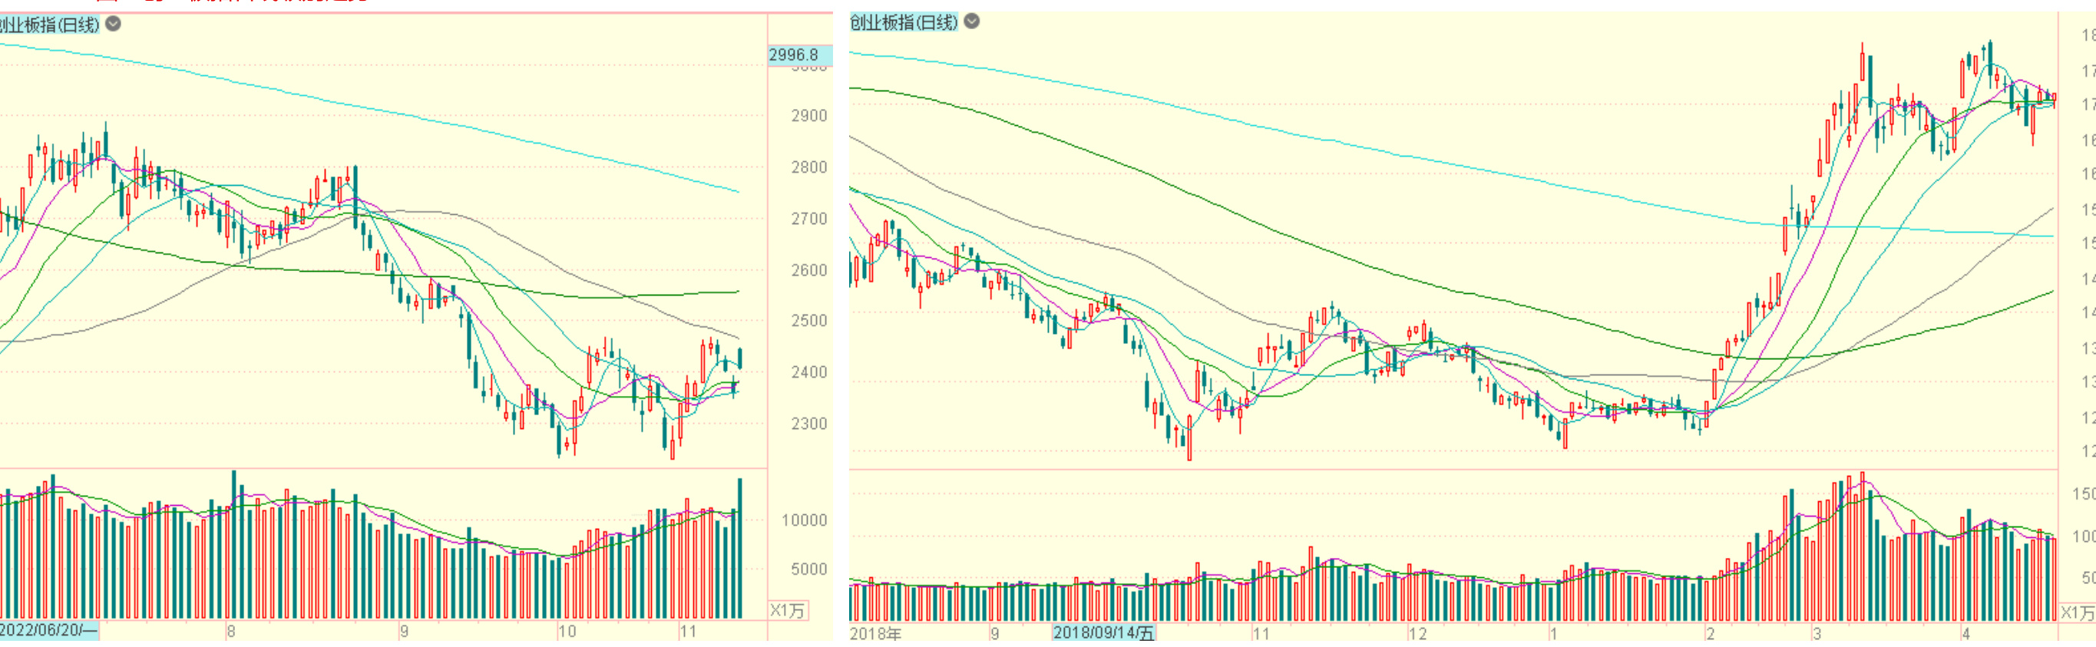
Task: Click the right chart title 创业板指(日线)
Action: (x=903, y=22)
